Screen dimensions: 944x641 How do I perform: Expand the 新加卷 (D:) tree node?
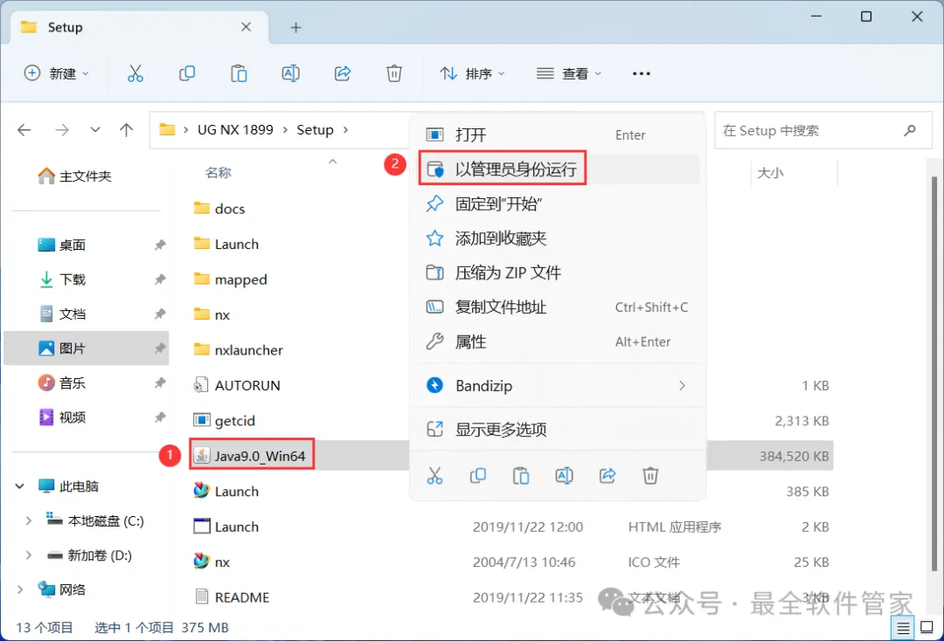click(x=28, y=555)
